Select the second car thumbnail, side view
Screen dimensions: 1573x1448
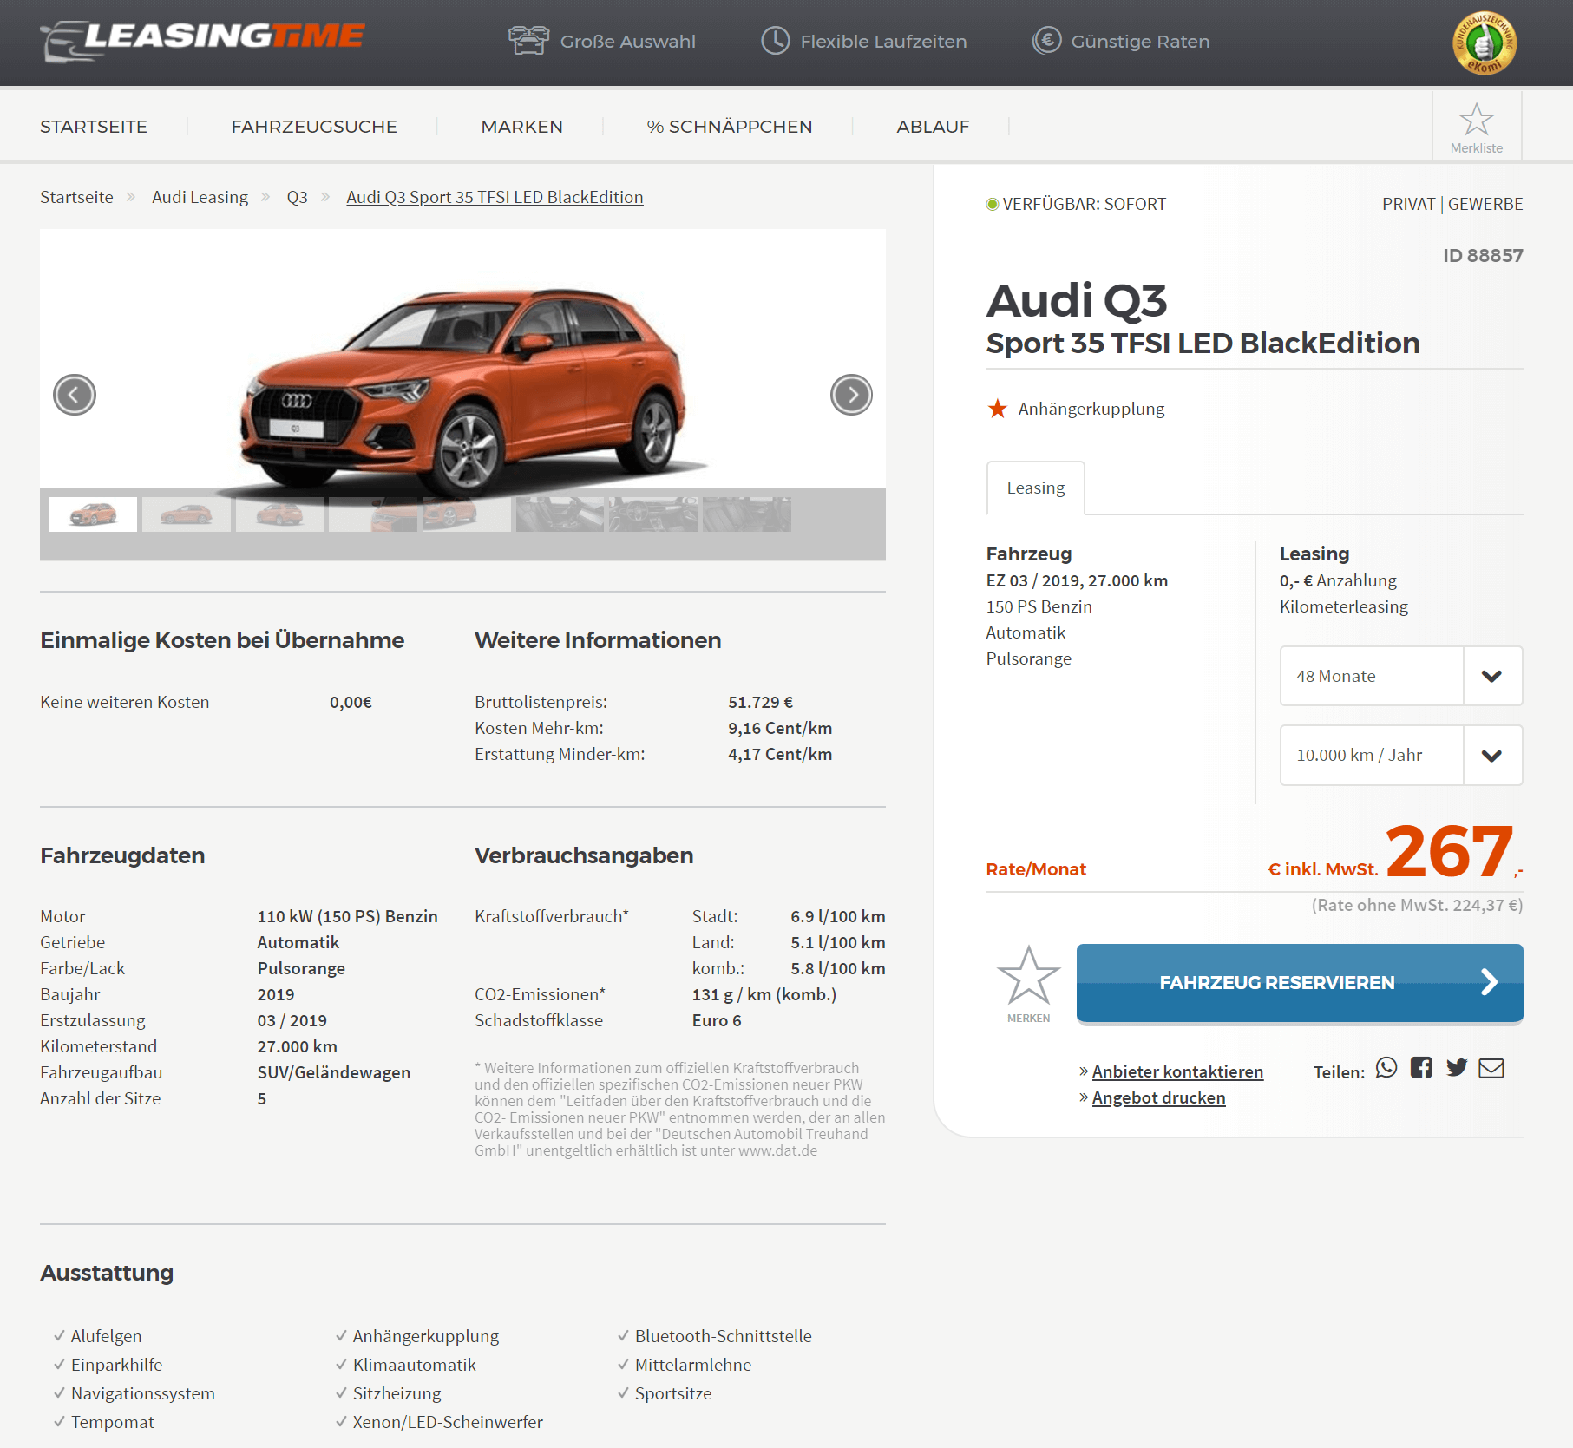click(x=186, y=514)
